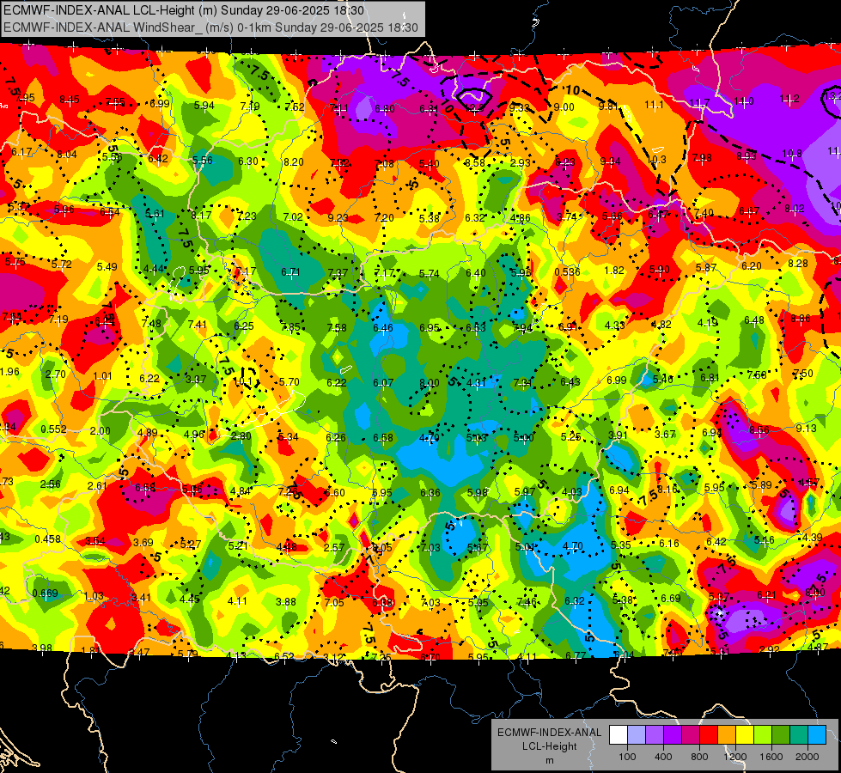The height and width of the screenshot is (773, 841).
Task: Click the map value 7.40
Action: [704, 213]
